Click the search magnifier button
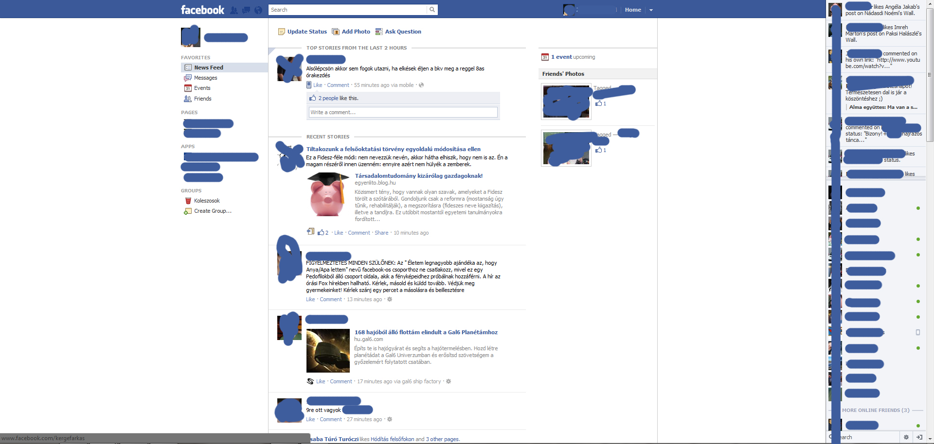This screenshot has width=934, height=444. pos(432,10)
